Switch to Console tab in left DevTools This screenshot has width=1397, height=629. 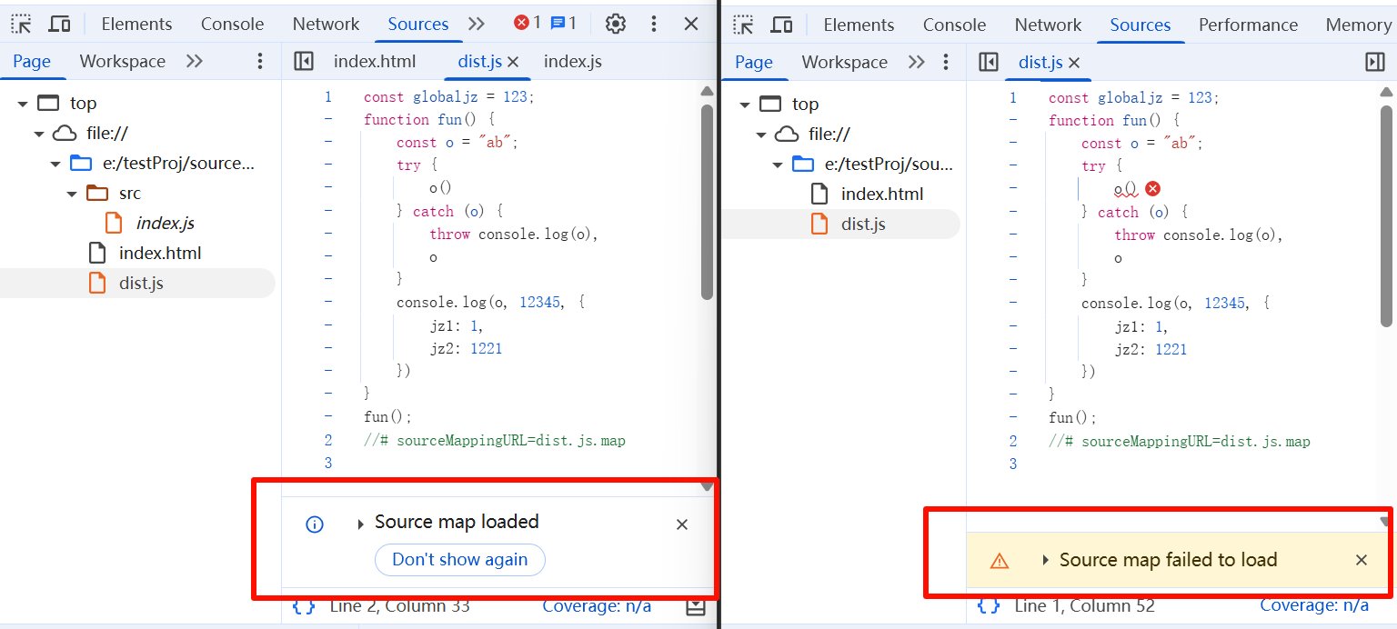[x=232, y=24]
